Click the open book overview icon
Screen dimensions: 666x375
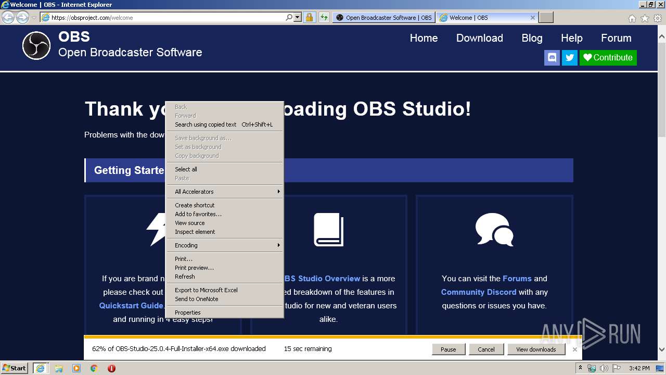[x=328, y=230]
